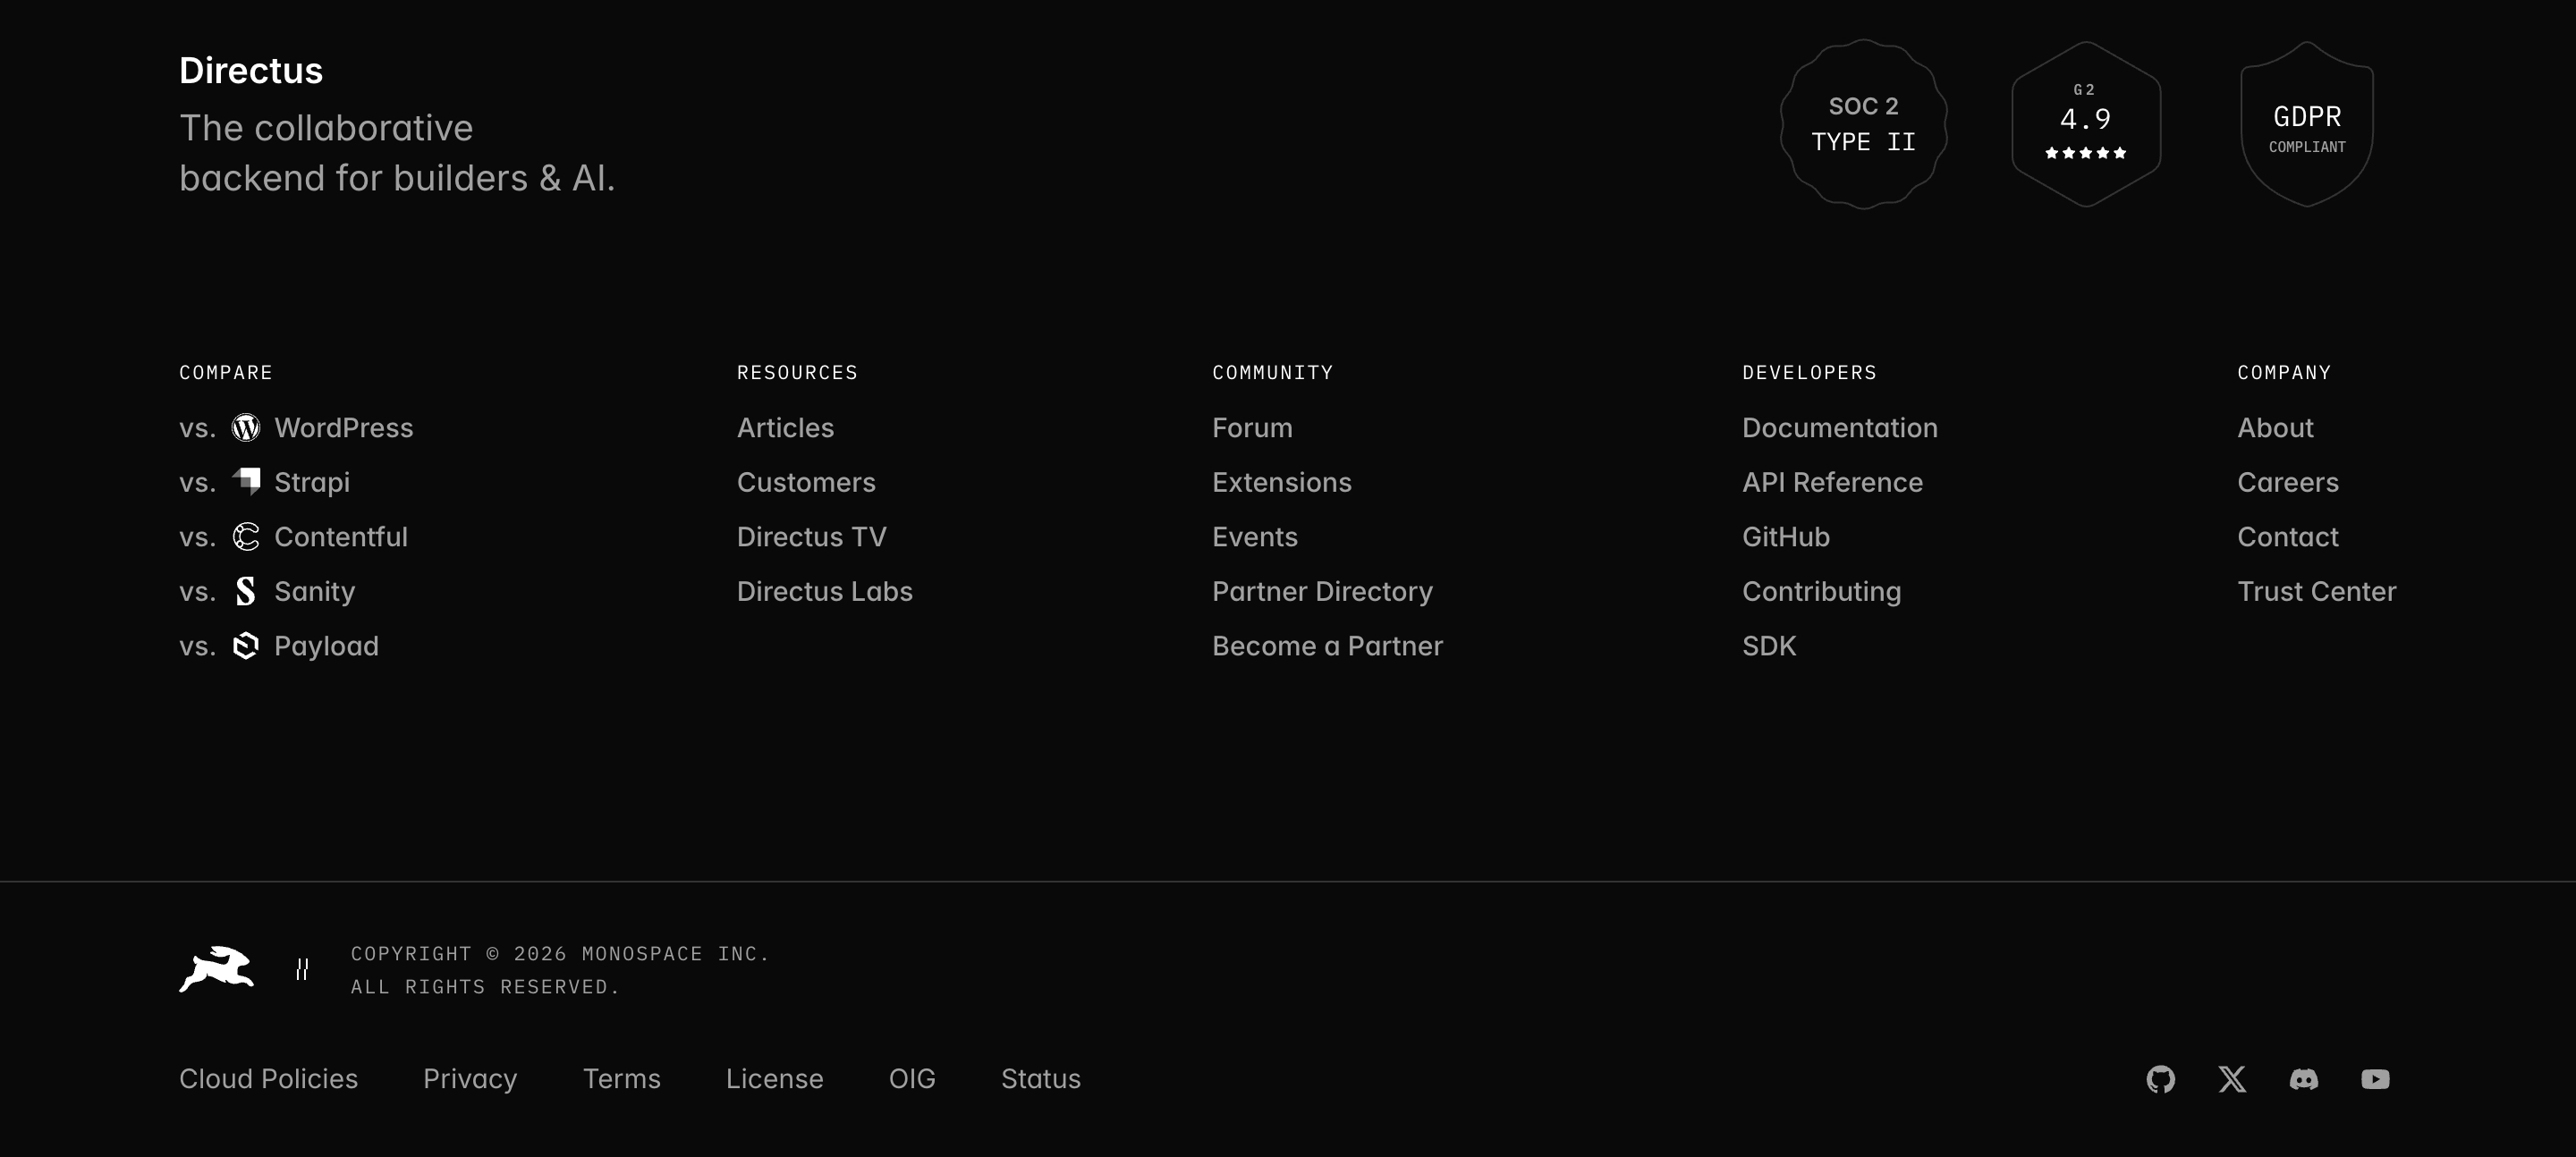Open the GitHub social icon
The width and height of the screenshot is (2576, 1157).
point(2161,1079)
